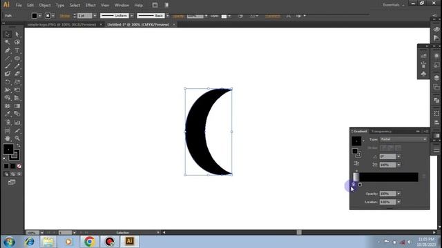Choose the Rotate tool
The width and height of the screenshot is (442, 248).
pos(8,82)
